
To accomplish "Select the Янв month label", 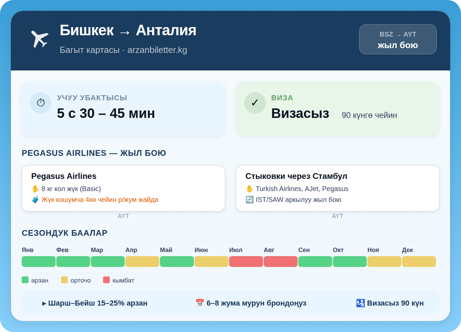I will 28,250.
